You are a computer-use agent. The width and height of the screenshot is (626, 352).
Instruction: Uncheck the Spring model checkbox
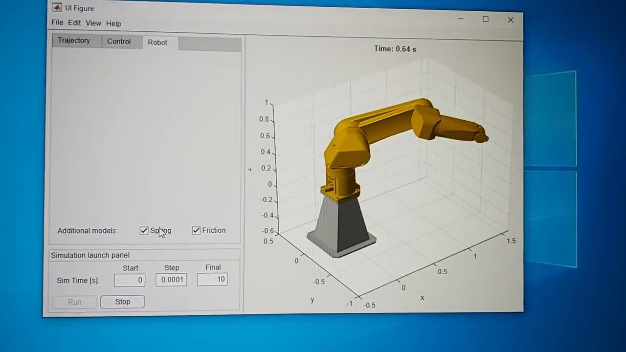pos(144,231)
